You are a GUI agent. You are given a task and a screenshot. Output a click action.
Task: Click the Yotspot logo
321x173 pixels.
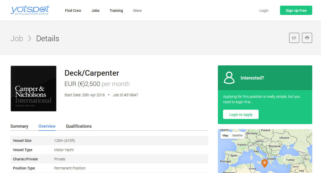(30, 10)
